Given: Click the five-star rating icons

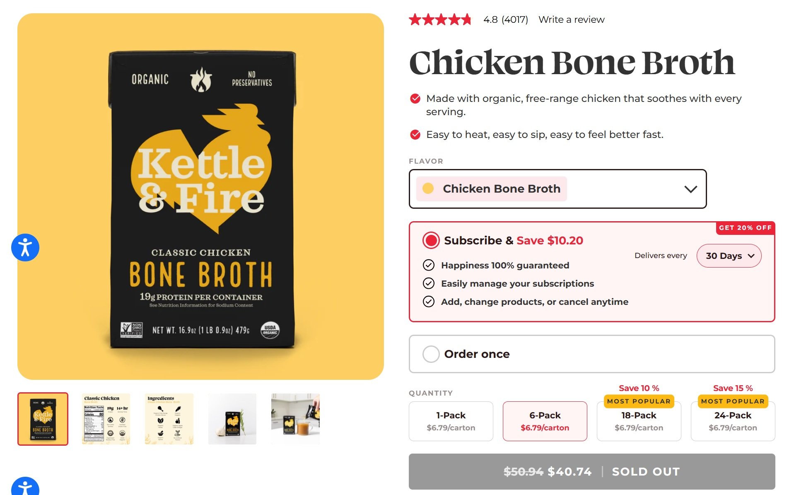Looking at the screenshot, I should [440, 19].
